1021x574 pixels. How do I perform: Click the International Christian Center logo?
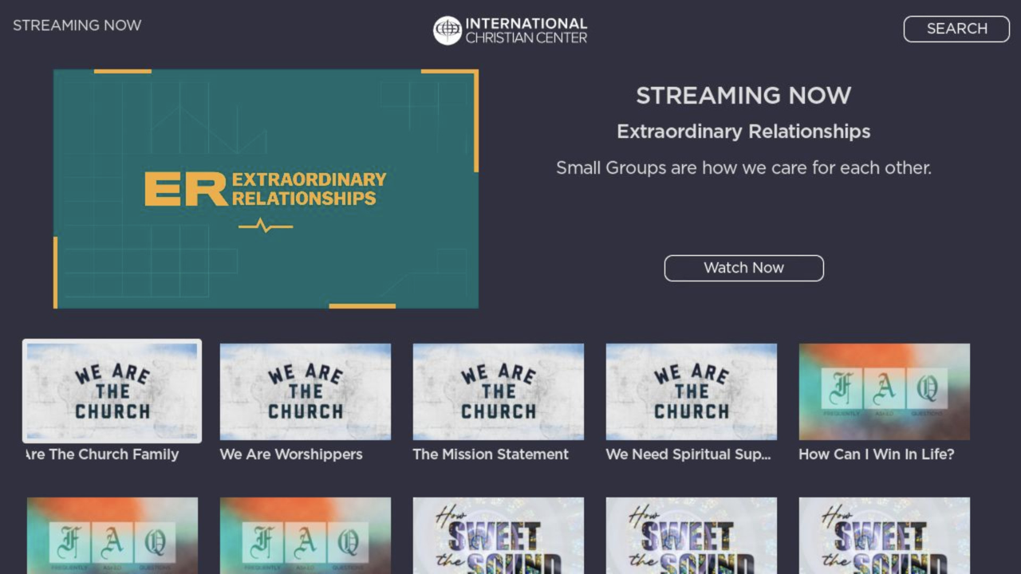pos(510,29)
